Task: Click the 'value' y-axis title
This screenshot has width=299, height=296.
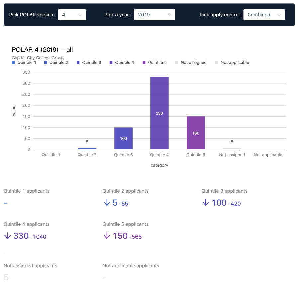Action: click(14, 111)
